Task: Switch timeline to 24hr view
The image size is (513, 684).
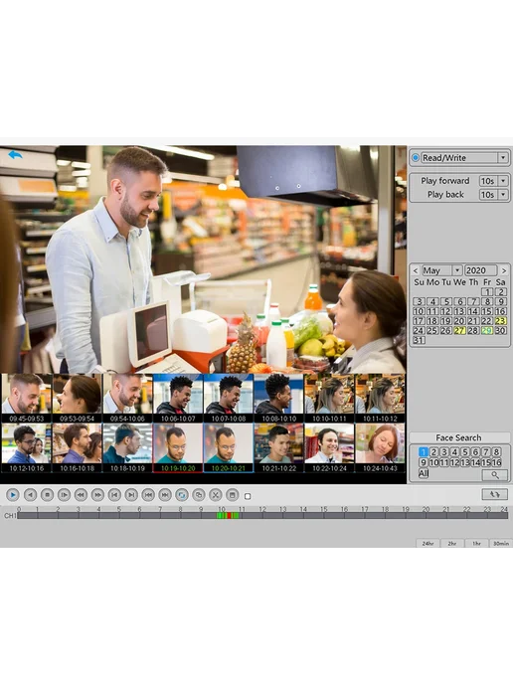Action: [427, 543]
